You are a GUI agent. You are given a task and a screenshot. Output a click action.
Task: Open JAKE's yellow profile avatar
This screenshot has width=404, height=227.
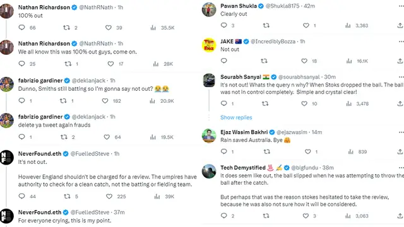[x=209, y=45]
